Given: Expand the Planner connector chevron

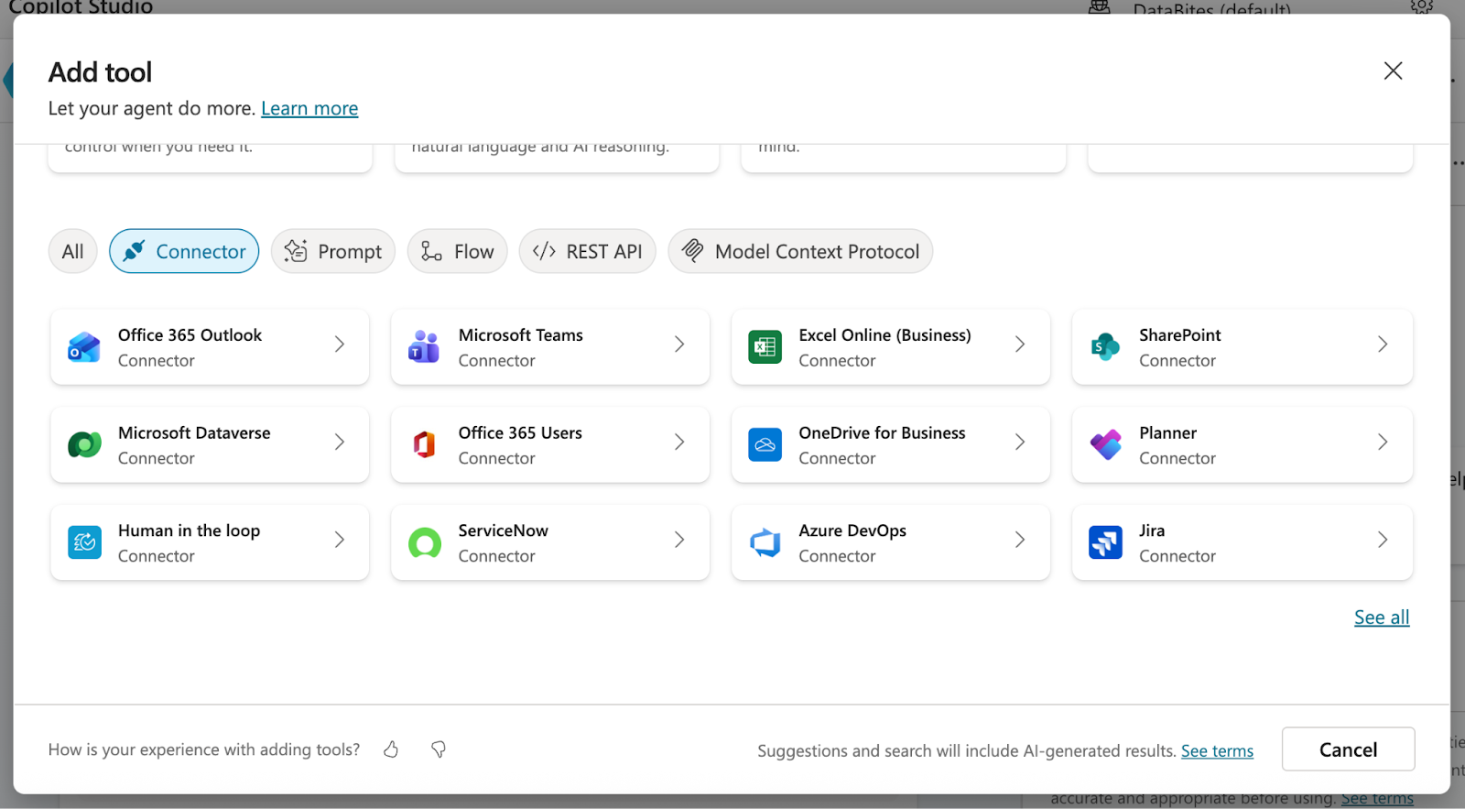Looking at the screenshot, I should pos(1383,442).
